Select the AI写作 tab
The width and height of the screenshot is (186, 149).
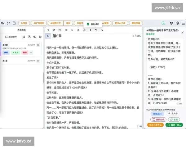pos(24,23)
